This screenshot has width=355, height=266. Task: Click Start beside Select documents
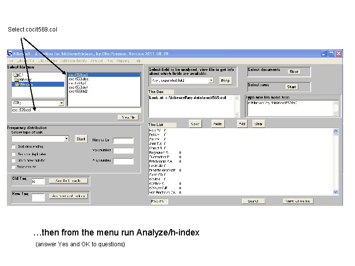point(294,71)
